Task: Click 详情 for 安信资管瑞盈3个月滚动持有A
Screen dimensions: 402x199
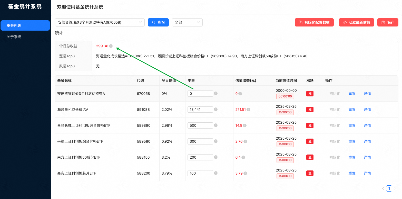Action: pos(367,94)
